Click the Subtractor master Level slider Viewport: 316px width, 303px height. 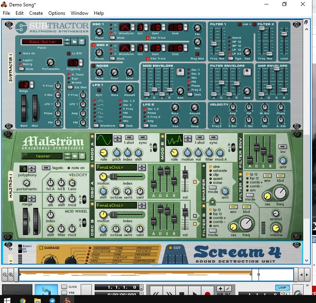[x=284, y=34]
